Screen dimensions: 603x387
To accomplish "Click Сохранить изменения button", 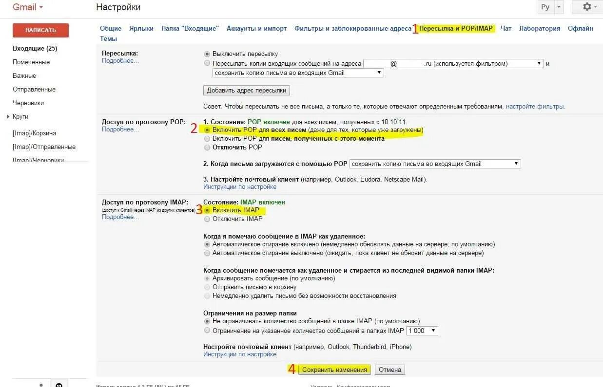I will point(334,370).
